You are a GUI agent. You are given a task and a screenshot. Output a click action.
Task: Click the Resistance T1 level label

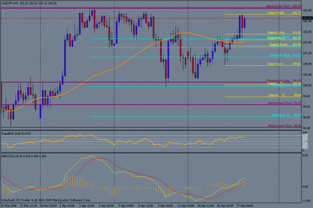pyautogui.click(x=286, y=115)
